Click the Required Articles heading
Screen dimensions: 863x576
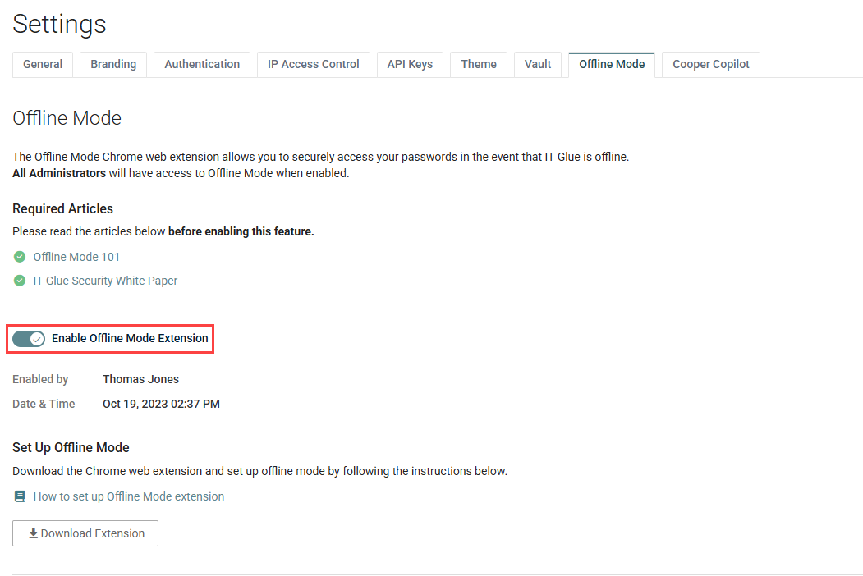(x=62, y=208)
